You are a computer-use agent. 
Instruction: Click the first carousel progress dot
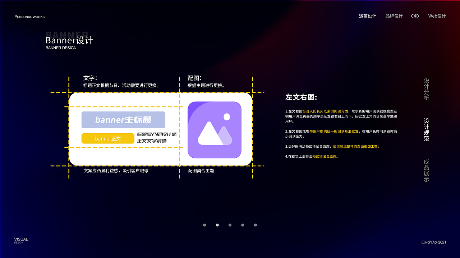204,225
